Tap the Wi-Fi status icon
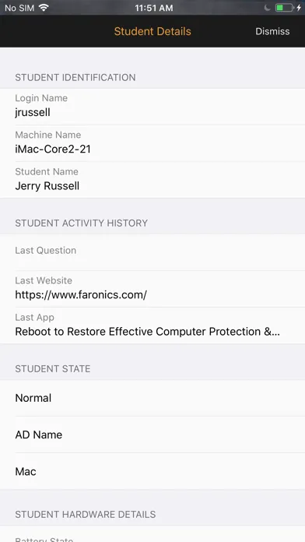 click(44, 8)
